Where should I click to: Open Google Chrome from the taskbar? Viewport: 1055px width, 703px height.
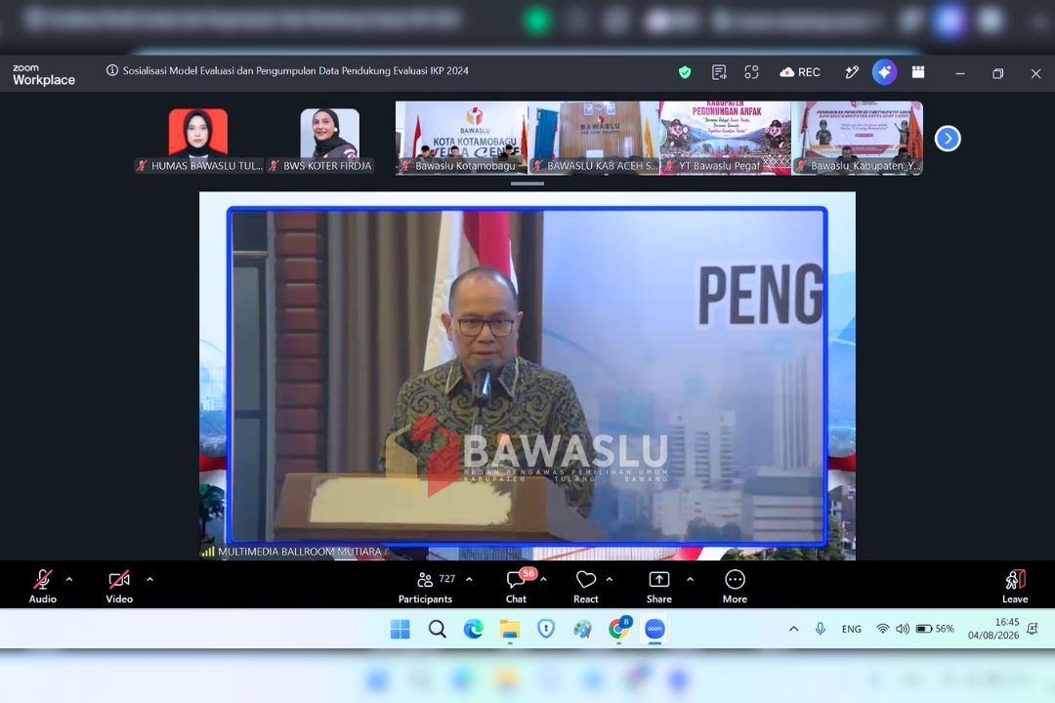click(618, 629)
